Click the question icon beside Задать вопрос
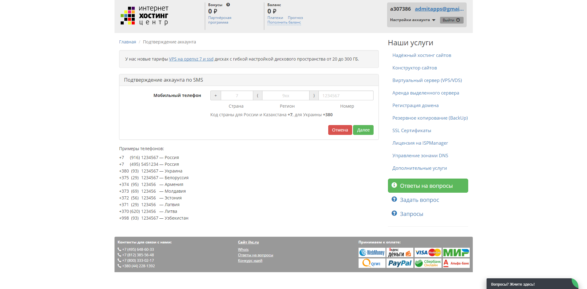The height and width of the screenshot is (289, 587). 394,199
